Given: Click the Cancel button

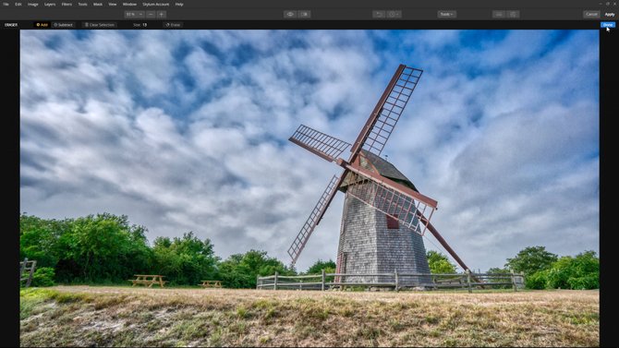Looking at the screenshot, I should click(x=591, y=14).
